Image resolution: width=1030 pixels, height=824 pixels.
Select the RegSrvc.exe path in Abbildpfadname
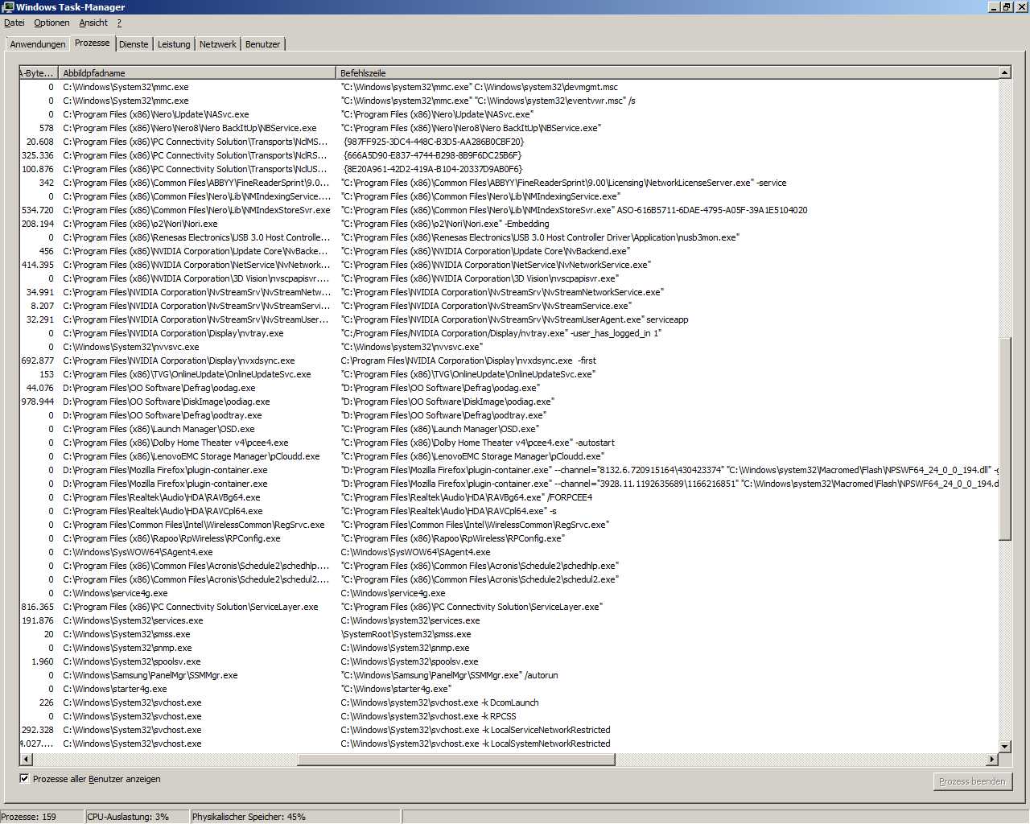194,525
